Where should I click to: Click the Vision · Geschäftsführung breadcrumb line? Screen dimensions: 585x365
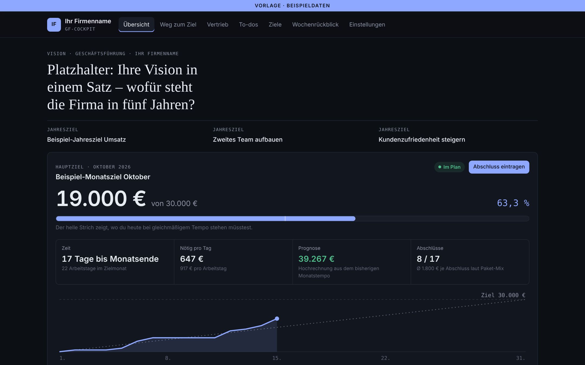point(113,54)
